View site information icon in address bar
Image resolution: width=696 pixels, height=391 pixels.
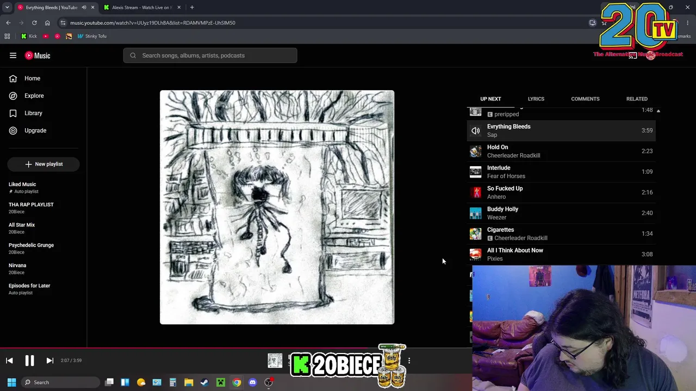(x=63, y=23)
